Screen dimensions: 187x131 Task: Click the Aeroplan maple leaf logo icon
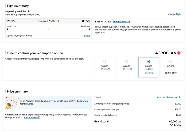coord(179,53)
